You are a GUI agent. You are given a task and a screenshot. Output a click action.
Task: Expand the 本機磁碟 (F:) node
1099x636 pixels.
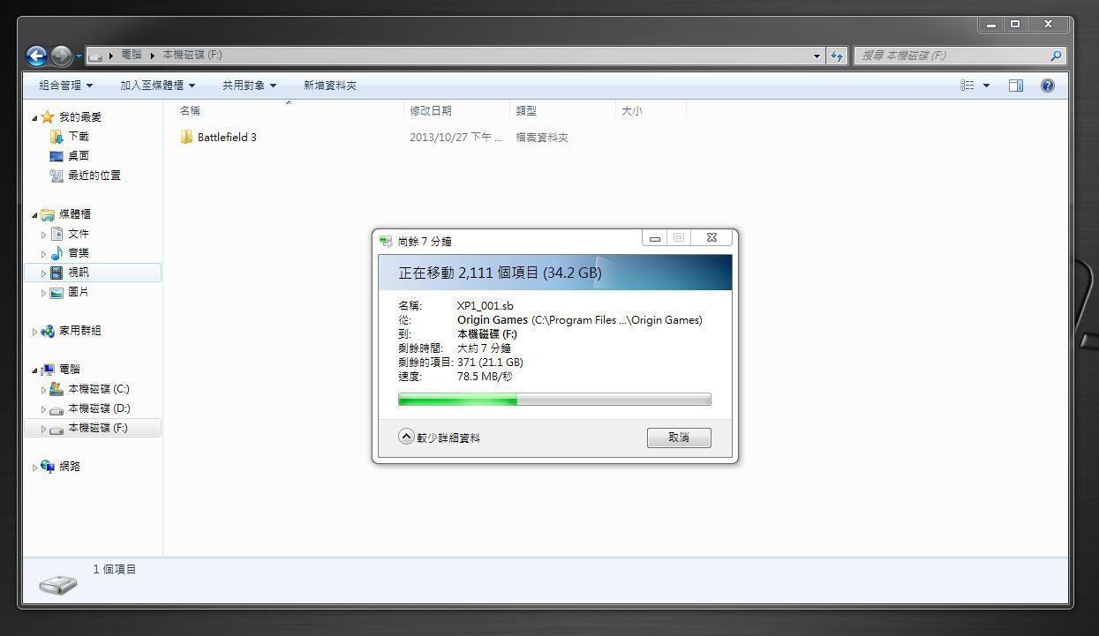click(43, 429)
